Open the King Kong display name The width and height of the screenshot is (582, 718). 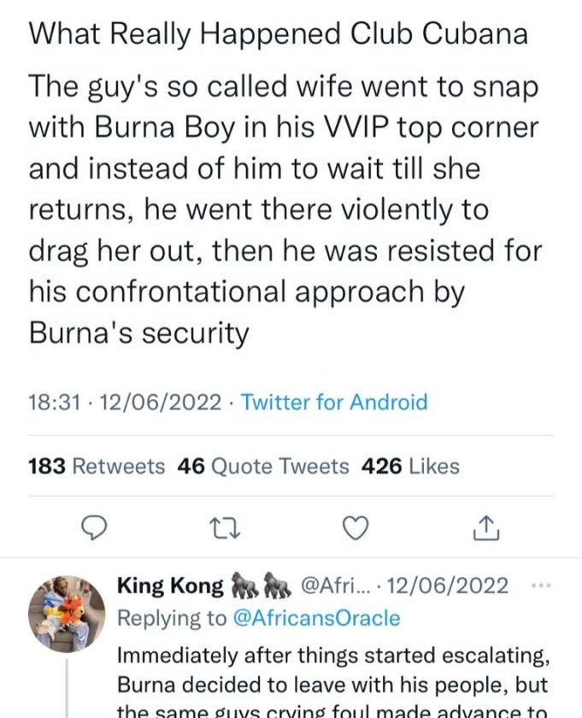pos(169,586)
